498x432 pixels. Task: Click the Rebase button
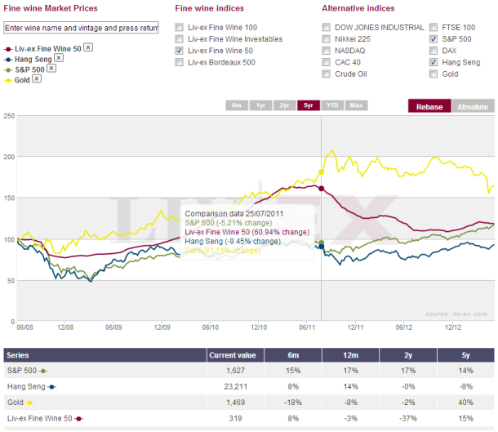pos(429,106)
